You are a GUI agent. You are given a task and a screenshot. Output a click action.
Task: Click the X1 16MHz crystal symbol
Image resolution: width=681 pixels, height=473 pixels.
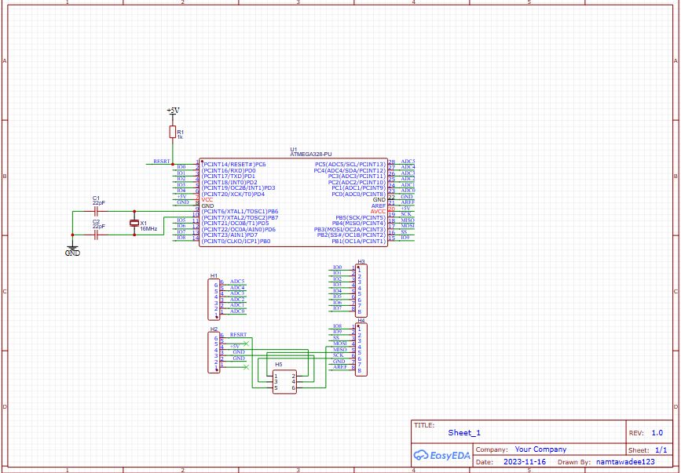pos(134,224)
